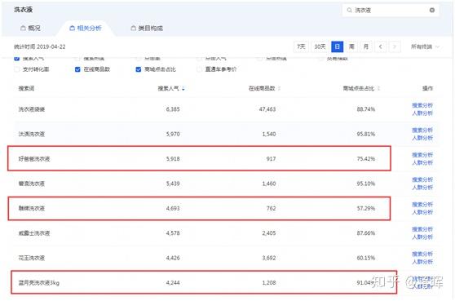Uncheck the 在线商品数 checkbox
The height and width of the screenshot is (301, 455).
[77, 69]
